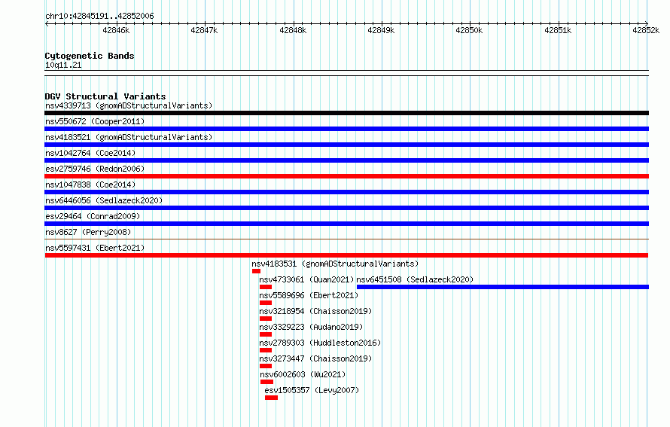Image resolution: width=670 pixels, height=427 pixels.
Task: Open the nsv5597431 (Ebert2021) label
Action: (95, 248)
